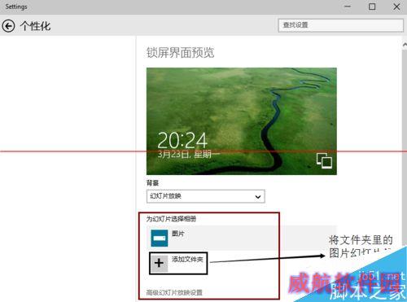Click the 20:24 clock on the preview
The image size is (407, 302).
(182, 140)
